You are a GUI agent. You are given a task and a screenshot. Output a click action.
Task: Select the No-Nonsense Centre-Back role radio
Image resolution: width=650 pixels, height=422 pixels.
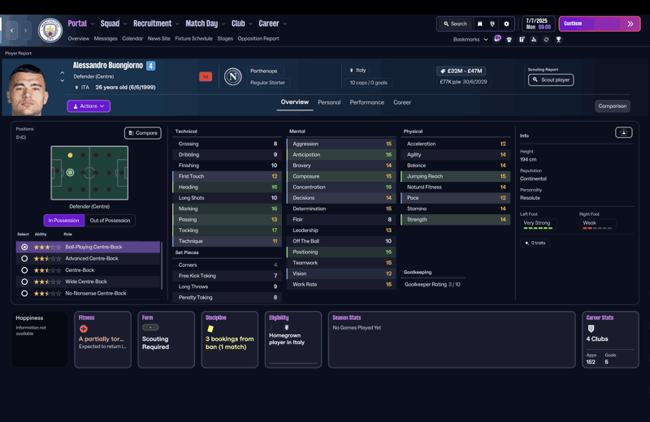coord(24,293)
